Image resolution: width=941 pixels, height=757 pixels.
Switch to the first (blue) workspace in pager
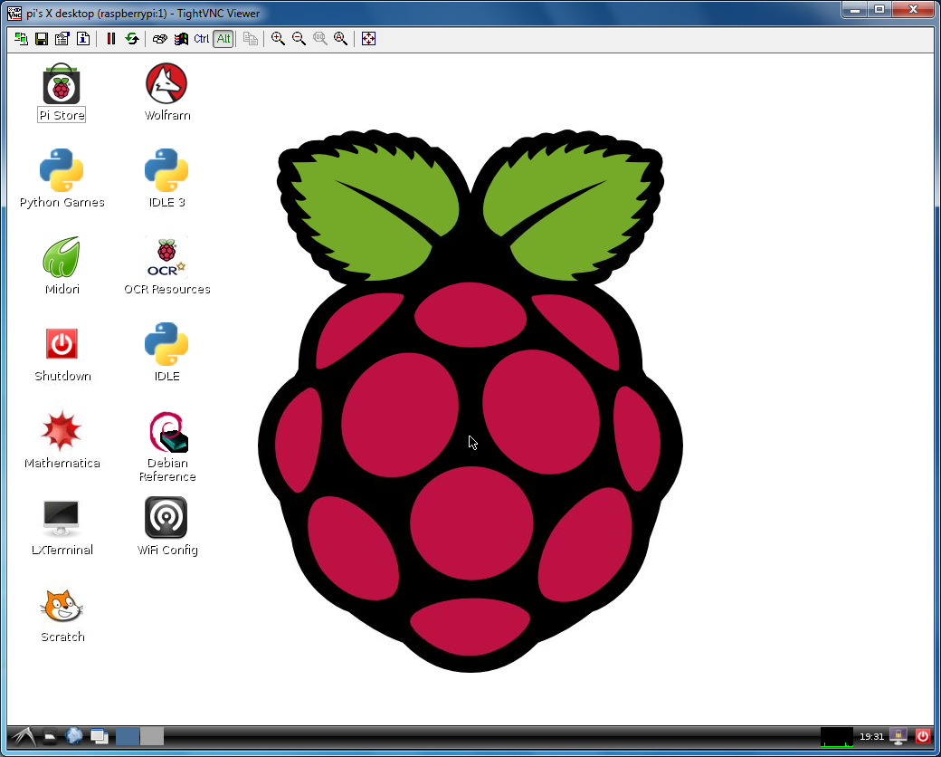tap(128, 736)
